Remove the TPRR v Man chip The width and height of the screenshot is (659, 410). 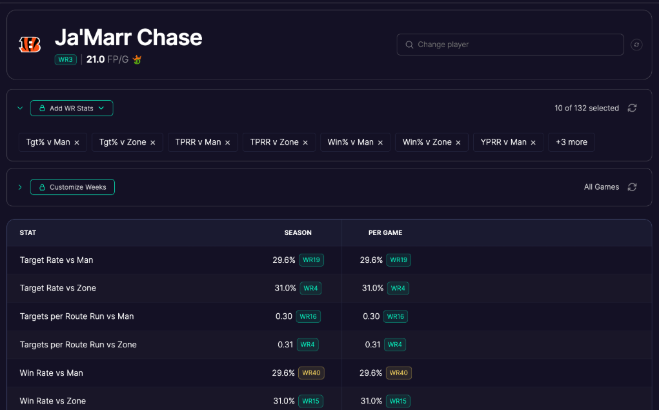[228, 143]
